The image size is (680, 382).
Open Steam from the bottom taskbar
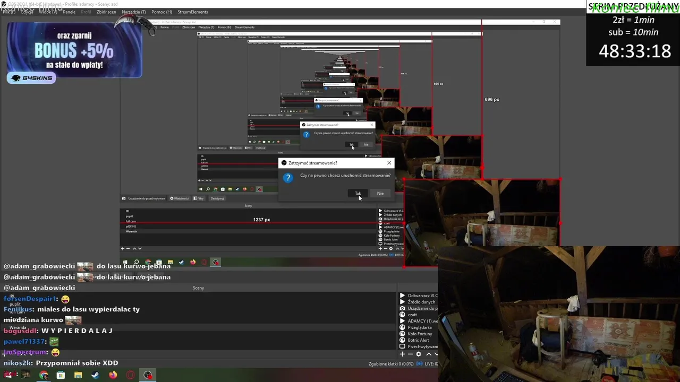tap(95, 375)
